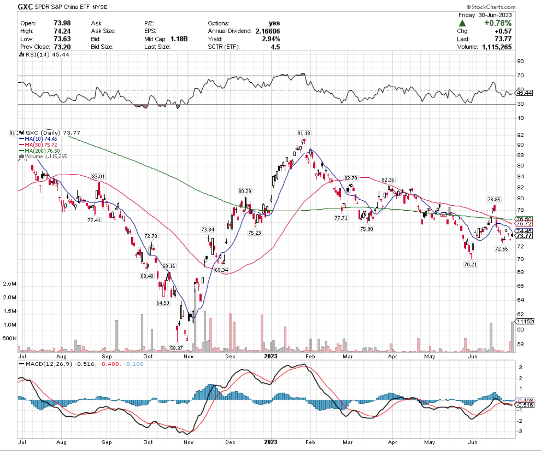
Task: Click the Open value 73.98
Action: (x=62, y=23)
